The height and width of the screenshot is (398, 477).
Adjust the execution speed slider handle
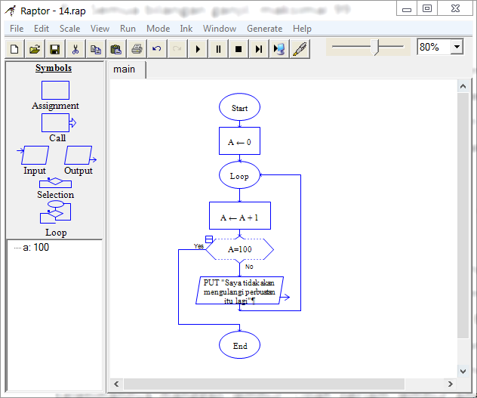coord(376,47)
